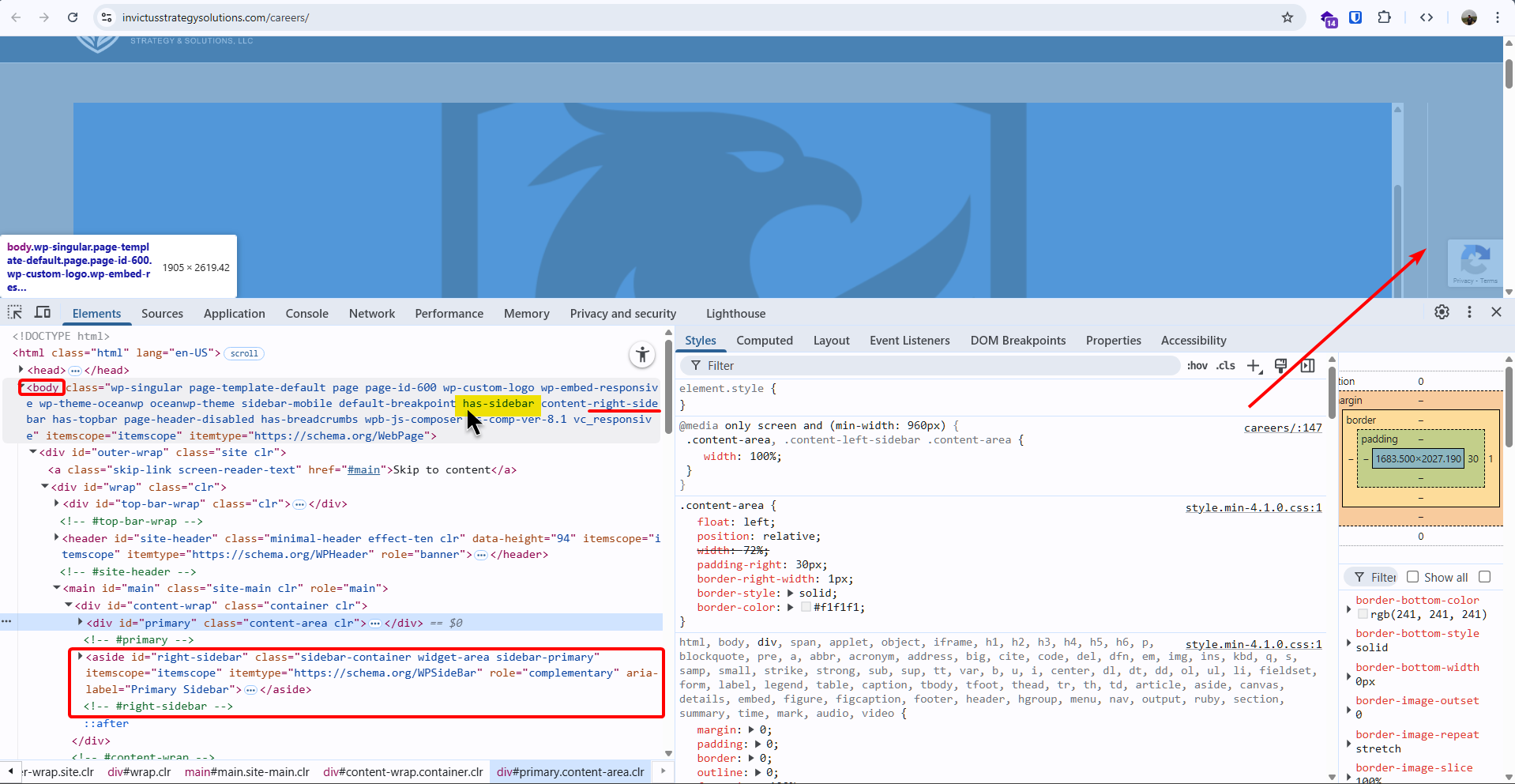Image resolution: width=1515 pixels, height=784 pixels.
Task: Open DevTools customize three-dot menu
Action: click(x=1469, y=312)
